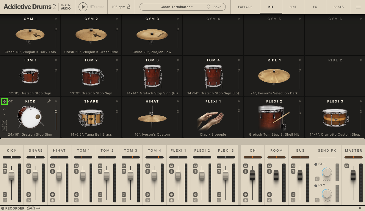This screenshot has width=365, height=211.
Task: Click the diamond icon in the FLEXI 3 slot
Action: pyautogui.click(x=361, y=101)
